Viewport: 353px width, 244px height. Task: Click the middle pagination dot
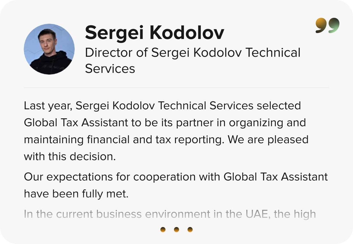point(176,230)
